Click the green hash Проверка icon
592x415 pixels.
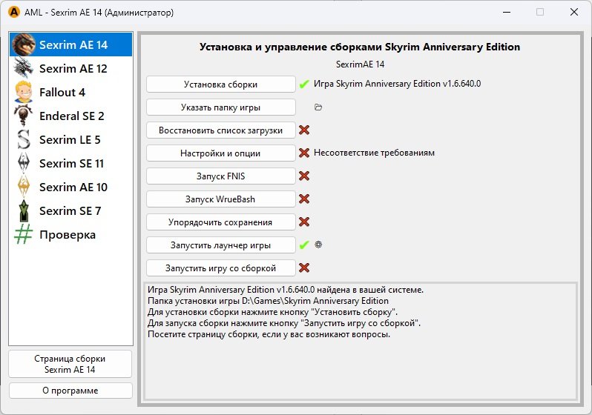tap(24, 234)
